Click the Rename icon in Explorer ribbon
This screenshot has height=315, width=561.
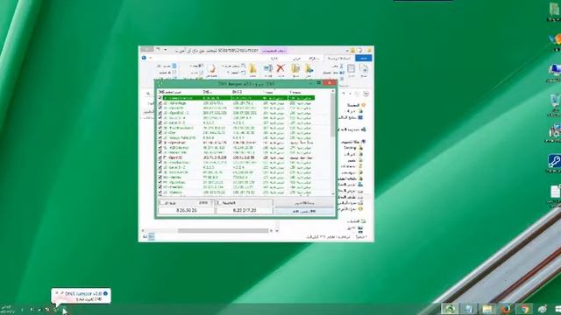267,68
